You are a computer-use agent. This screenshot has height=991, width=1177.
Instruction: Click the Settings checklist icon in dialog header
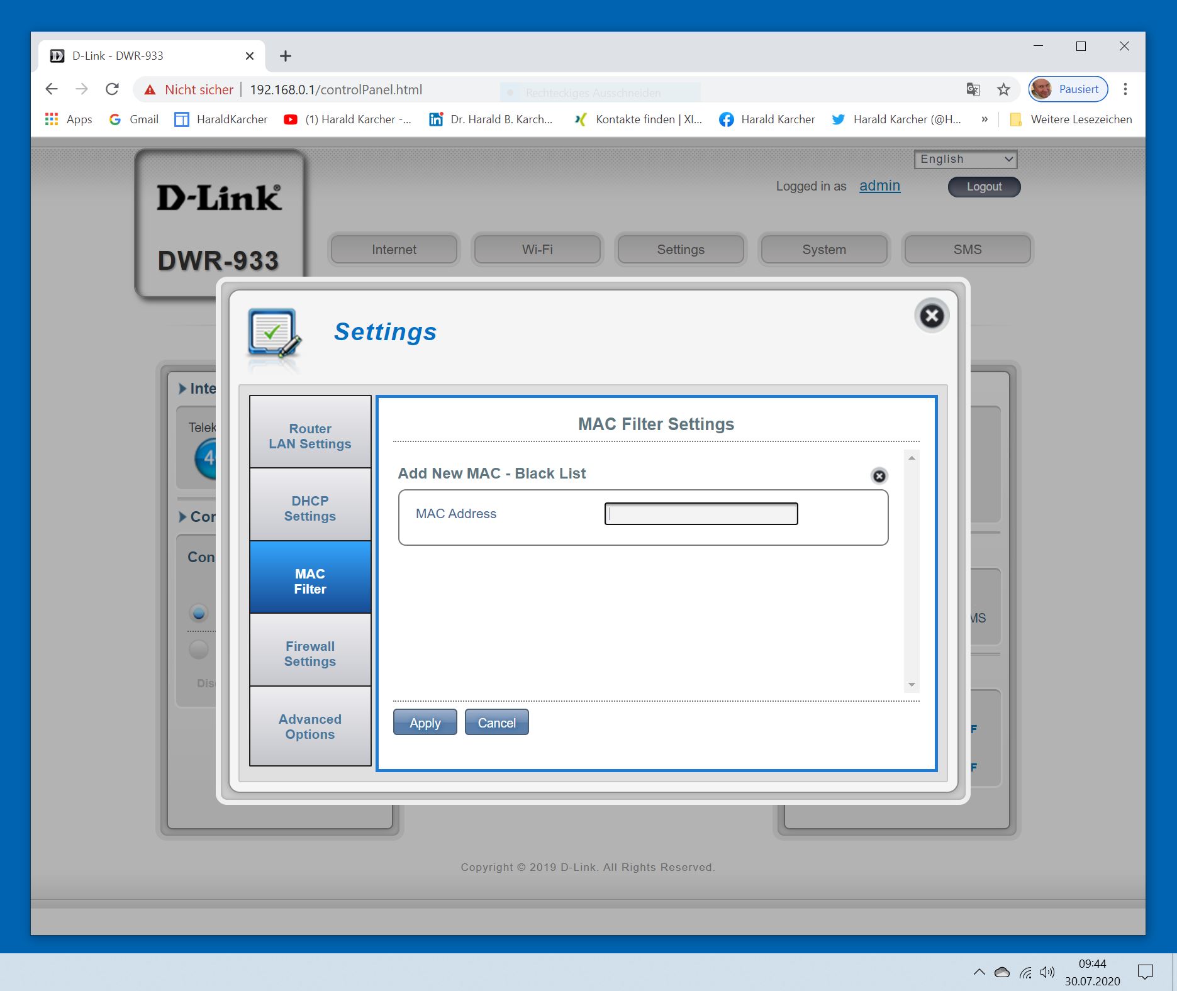click(274, 333)
